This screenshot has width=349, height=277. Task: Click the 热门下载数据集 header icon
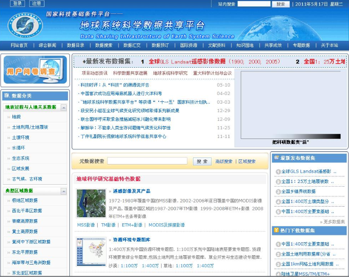[x=276, y=230]
